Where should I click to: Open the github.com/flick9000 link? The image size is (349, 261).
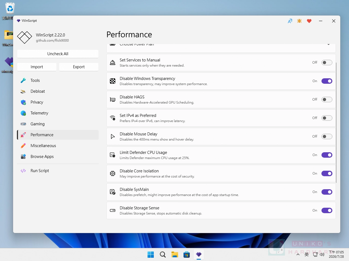52,41
